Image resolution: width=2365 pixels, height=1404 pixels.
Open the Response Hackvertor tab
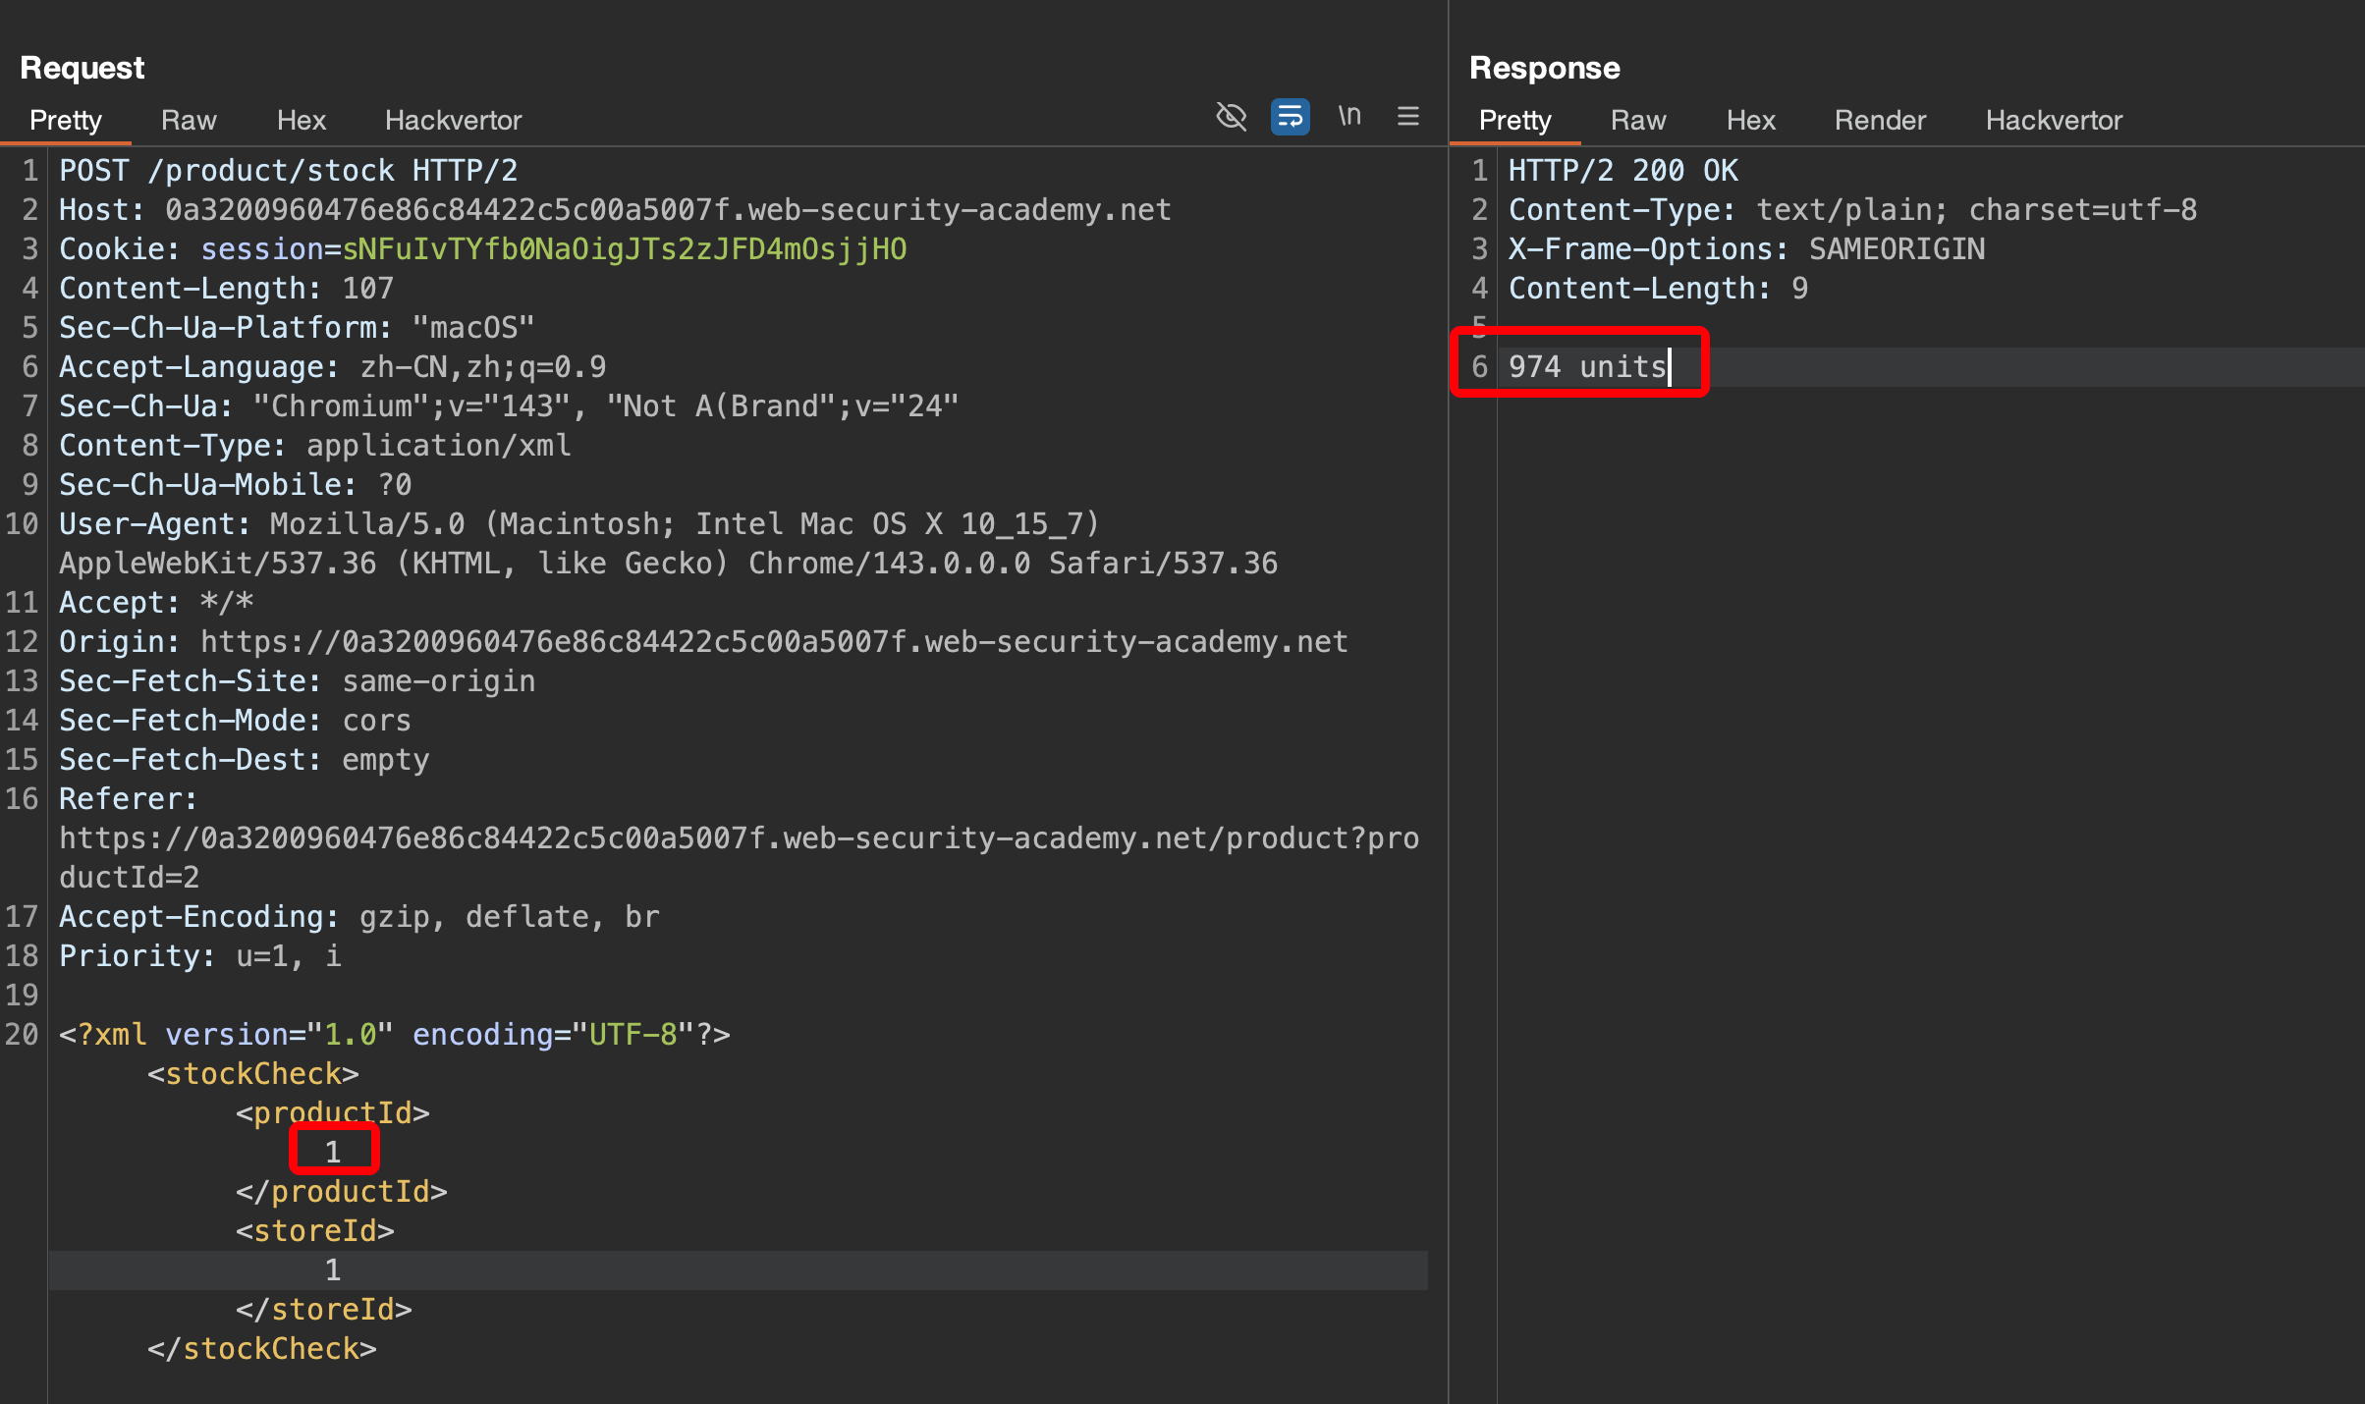[2054, 120]
